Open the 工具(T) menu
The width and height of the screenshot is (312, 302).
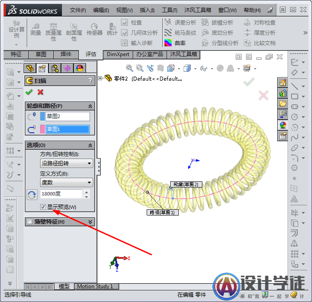pos(169,10)
